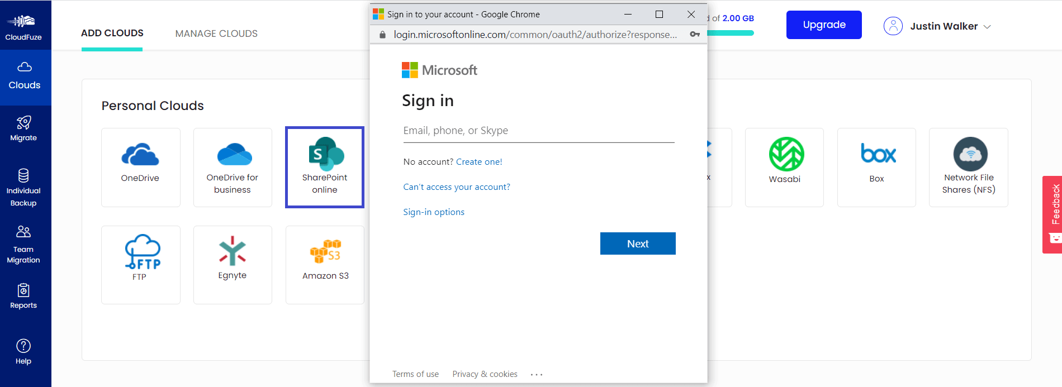The width and height of the screenshot is (1062, 387).
Task: Expand the Justin Walker account dropdown
Action: click(987, 27)
